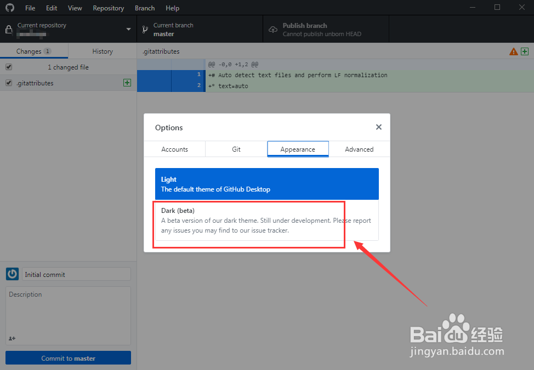Click diff line number 2 gutter
Viewport: 534px width, 370px height.
tap(187, 85)
